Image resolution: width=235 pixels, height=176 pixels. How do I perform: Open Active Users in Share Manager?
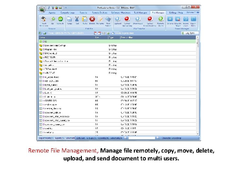click(186, 21)
